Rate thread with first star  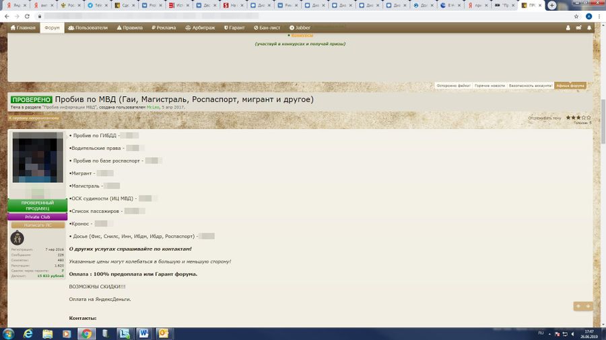(568, 117)
